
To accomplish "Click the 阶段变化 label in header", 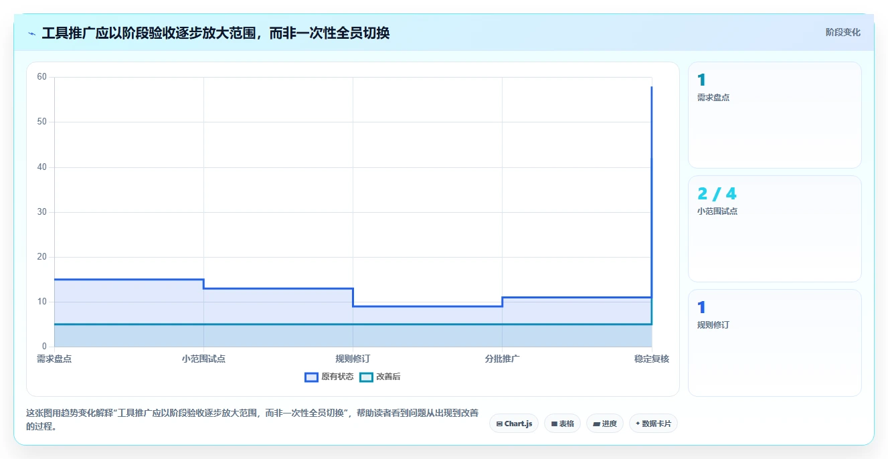I will [x=842, y=32].
